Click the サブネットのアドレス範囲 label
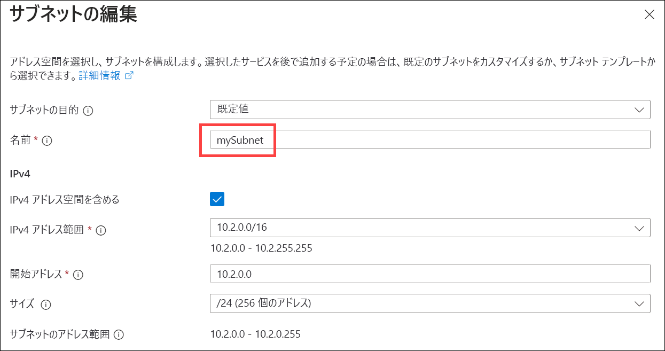The image size is (665, 351). pyautogui.click(x=60, y=334)
